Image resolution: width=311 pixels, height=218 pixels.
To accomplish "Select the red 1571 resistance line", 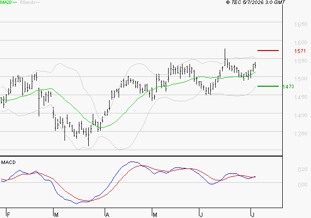I will click(268, 51).
